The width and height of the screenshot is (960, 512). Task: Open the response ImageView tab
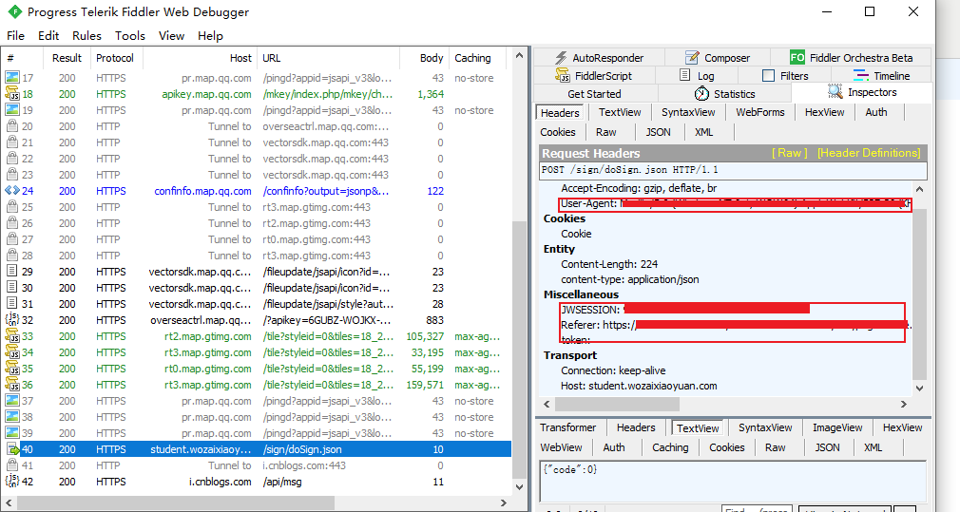837,427
